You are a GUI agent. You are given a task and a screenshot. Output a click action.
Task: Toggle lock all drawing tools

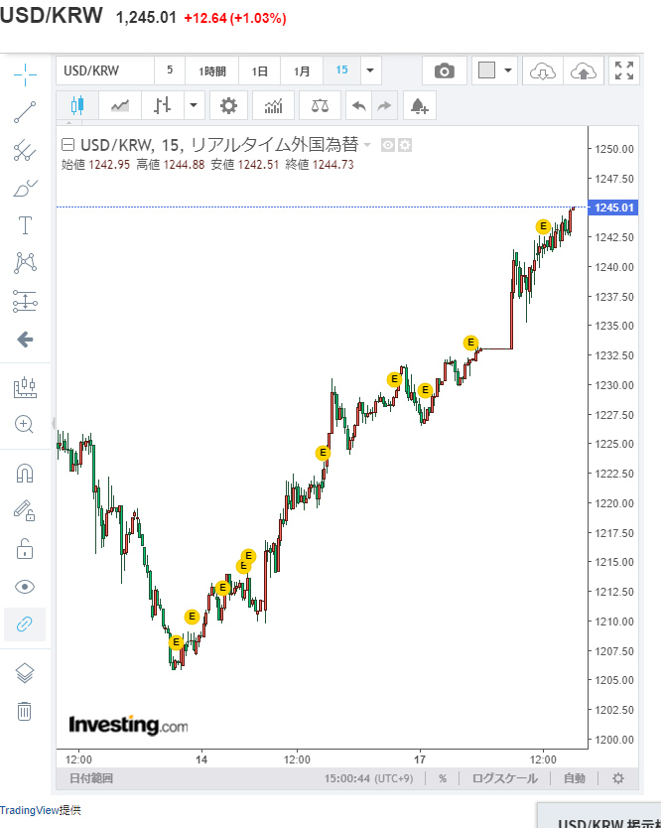click(x=25, y=549)
